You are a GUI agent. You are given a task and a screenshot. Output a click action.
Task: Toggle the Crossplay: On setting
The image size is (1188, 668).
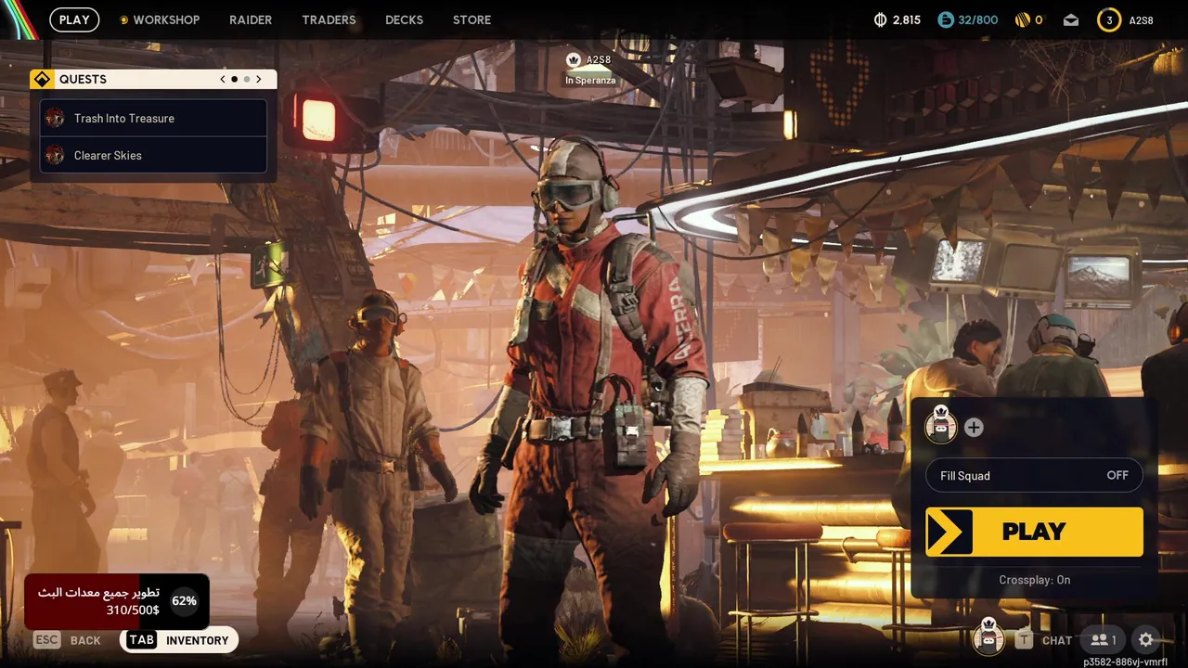tap(1034, 580)
